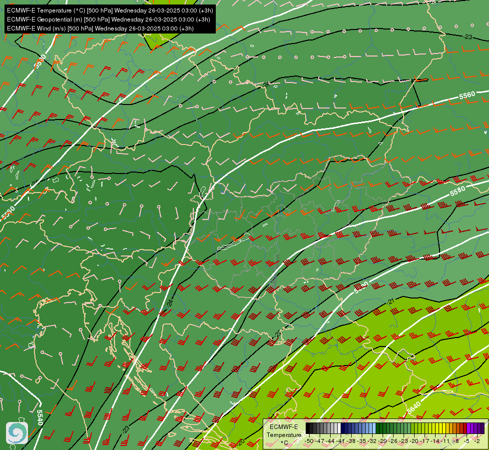Screen dimensions: 489x450
Task: Click the 5540 geopotential contour label
Action: (x=39, y=417)
